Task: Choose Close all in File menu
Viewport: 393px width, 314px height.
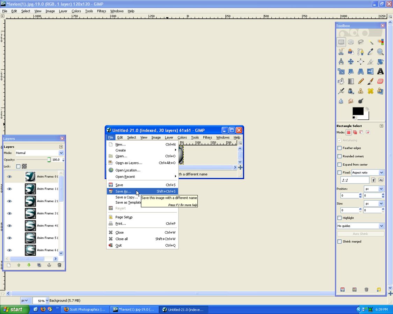Action: (x=143, y=239)
